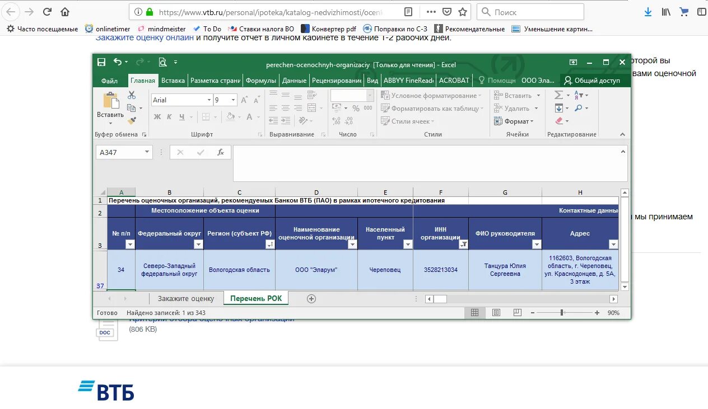Open Условное форматирование menu

tap(431, 96)
